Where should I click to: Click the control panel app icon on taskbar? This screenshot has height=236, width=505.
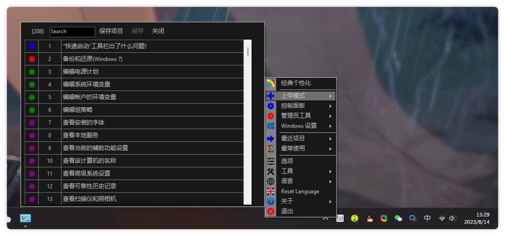pyautogui.click(x=25, y=218)
